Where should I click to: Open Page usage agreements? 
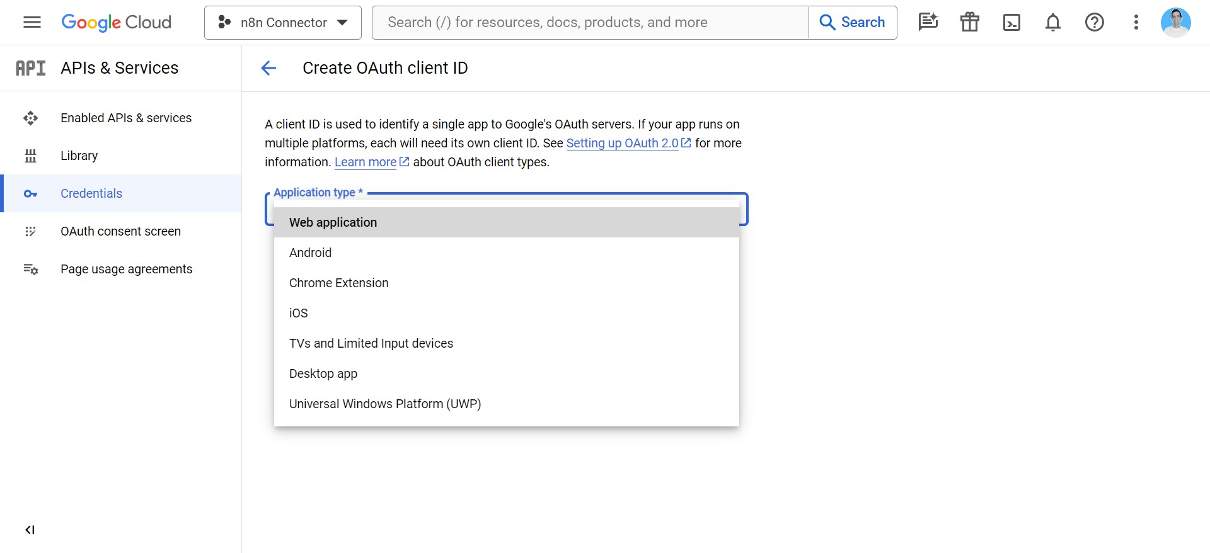pos(121,269)
